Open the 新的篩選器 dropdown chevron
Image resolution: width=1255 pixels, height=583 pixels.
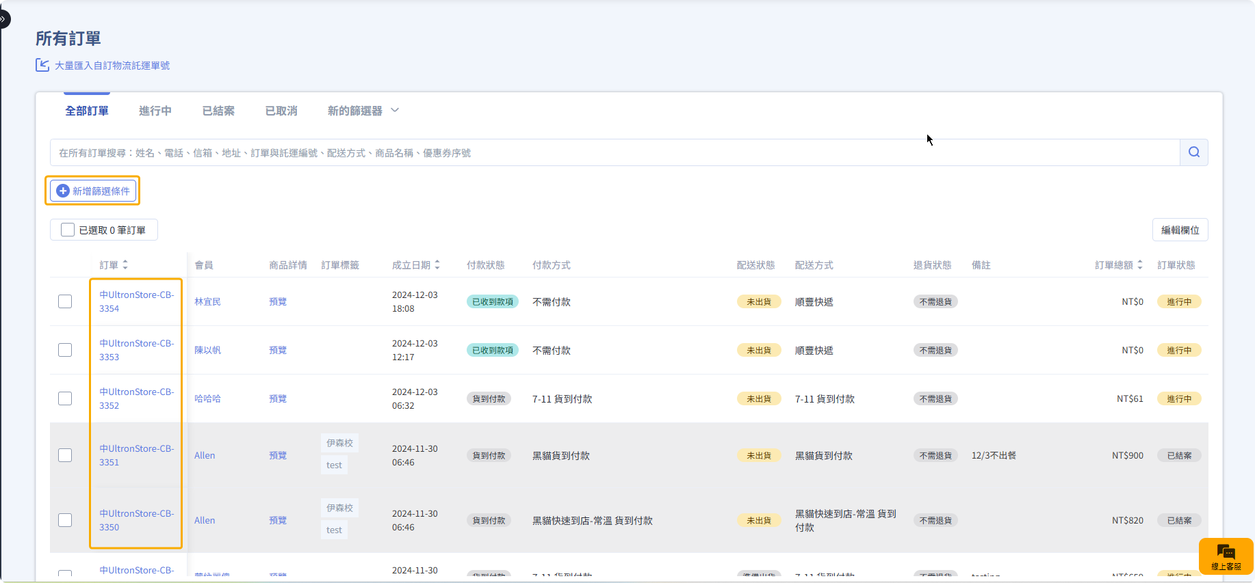(395, 110)
